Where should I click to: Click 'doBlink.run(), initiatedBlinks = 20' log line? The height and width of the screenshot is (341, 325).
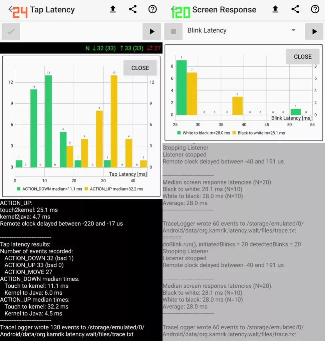pos(232,244)
